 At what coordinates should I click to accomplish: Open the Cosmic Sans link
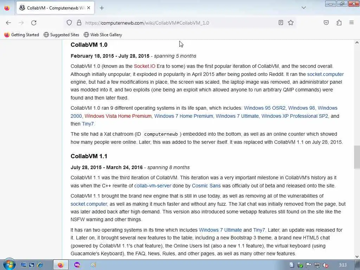[206, 186]
